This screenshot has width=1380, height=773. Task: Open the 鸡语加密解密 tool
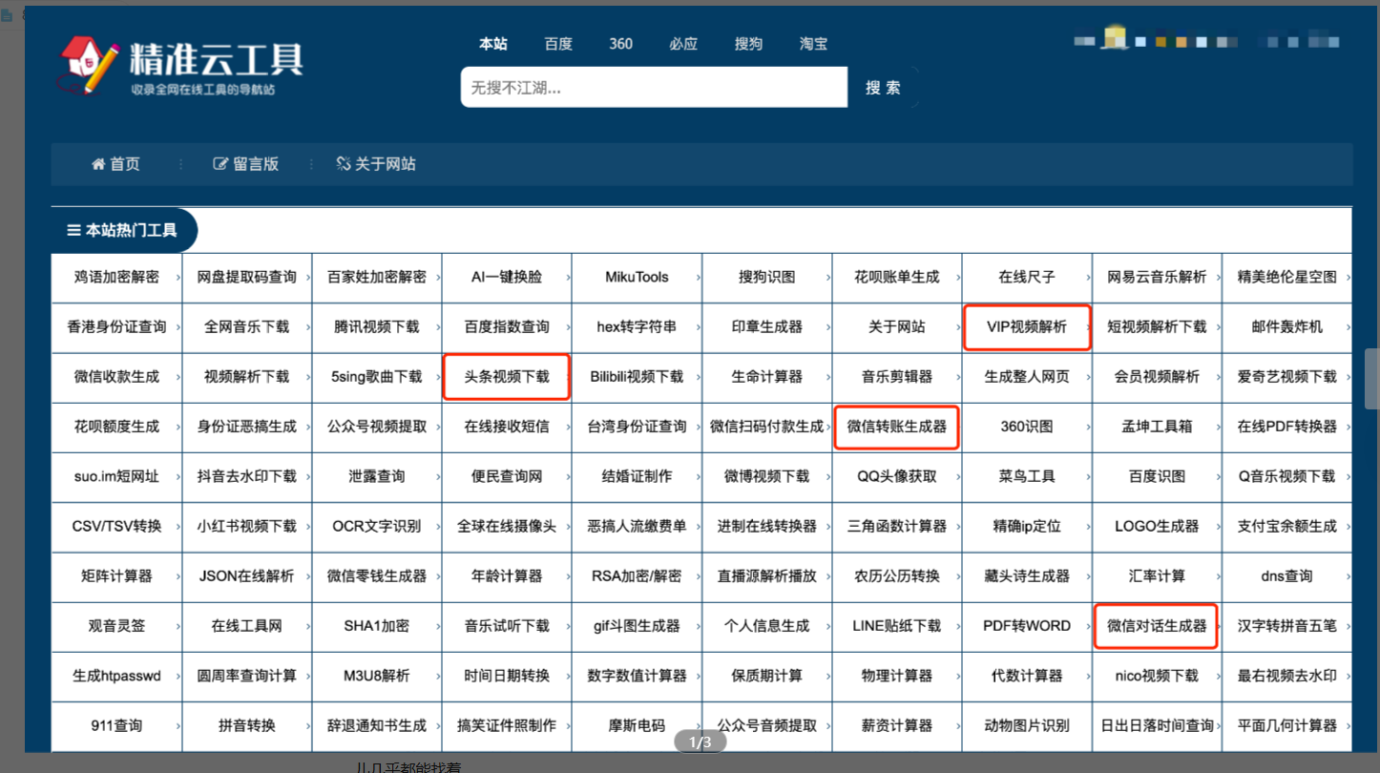tap(116, 277)
